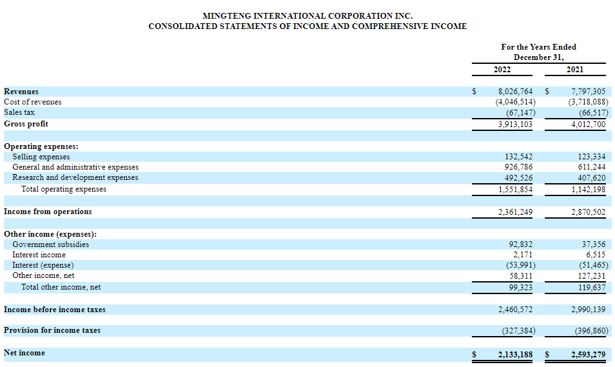Click the 'Net income' label
Viewport: 615px width, 367px height.
(24, 353)
